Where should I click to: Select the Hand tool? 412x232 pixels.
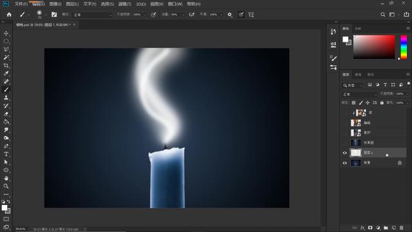click(6, 178)
